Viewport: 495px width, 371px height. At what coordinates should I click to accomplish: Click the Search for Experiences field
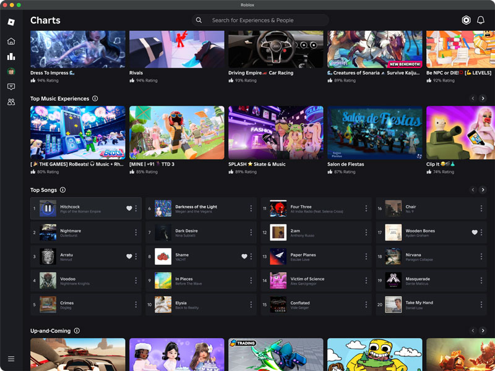pos(266,20)
